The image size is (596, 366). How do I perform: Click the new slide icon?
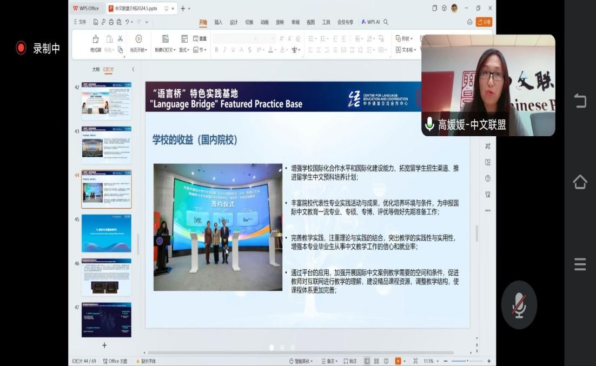tap(165, 39)
